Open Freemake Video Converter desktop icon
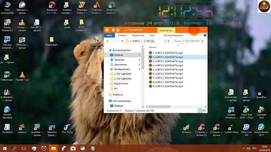 (x=82, y=8)
